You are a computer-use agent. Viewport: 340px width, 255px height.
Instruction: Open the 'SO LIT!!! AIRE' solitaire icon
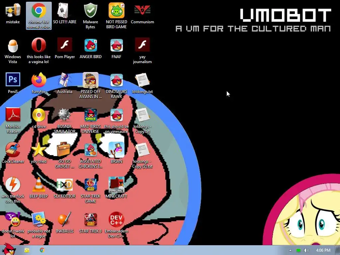pyautogui.click(x=65, y=13)
